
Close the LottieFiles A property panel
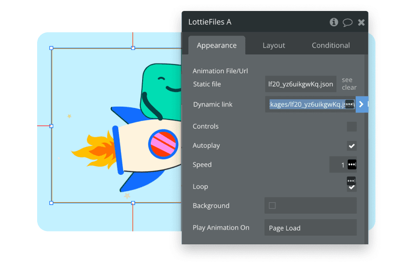[361, 22]
